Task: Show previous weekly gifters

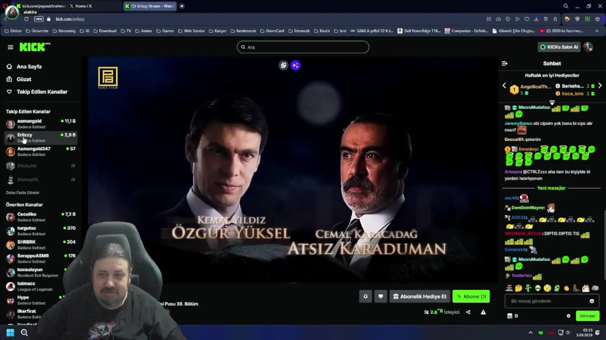Action: [504, 86]
